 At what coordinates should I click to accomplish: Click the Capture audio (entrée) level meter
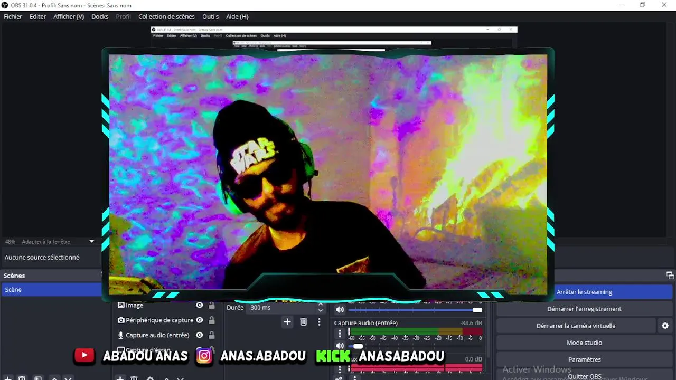pos(415,331)
